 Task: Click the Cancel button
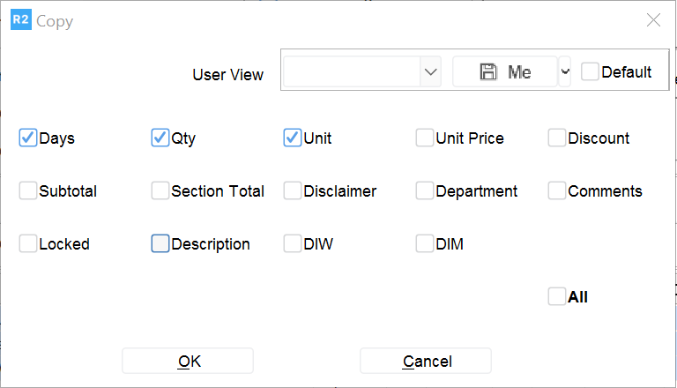[426, 361]
